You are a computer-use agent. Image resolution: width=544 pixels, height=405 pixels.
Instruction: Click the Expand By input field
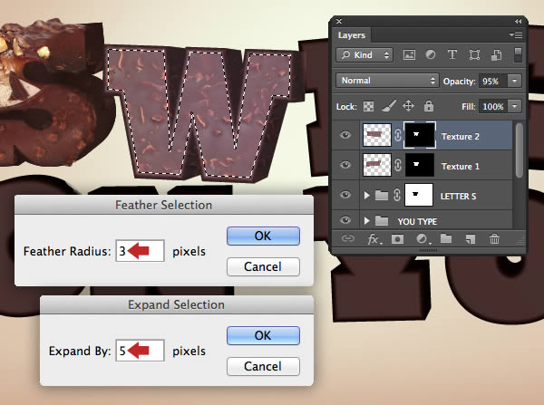[140, 351]
